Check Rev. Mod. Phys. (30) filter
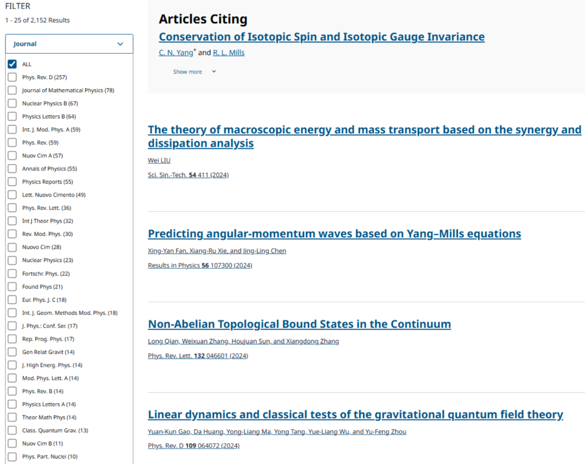This screenshot has height=464, width=585. [x=12, y=234]
